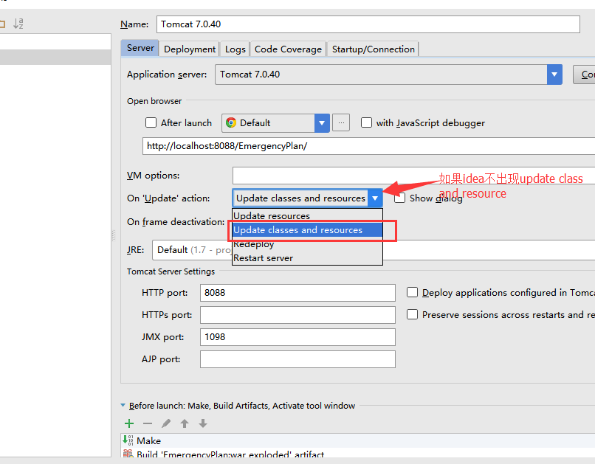Viewport: 595px width, 464px height.
Task: Remove the selected before-launch task
Action: coord(148,423)
